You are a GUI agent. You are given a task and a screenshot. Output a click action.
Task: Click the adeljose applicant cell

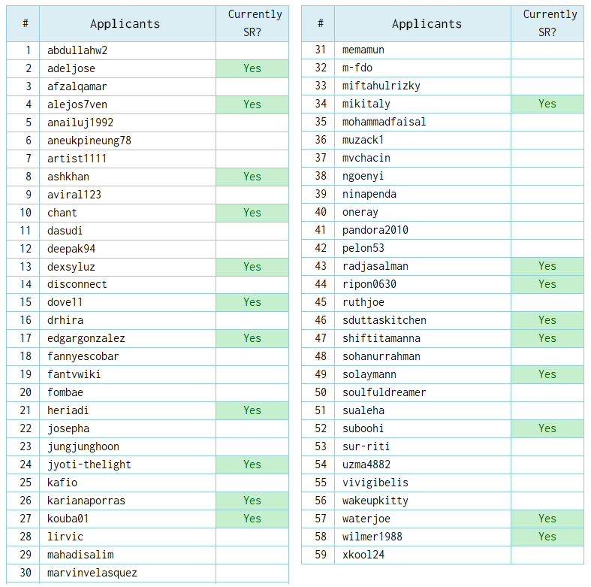[128, 68]
